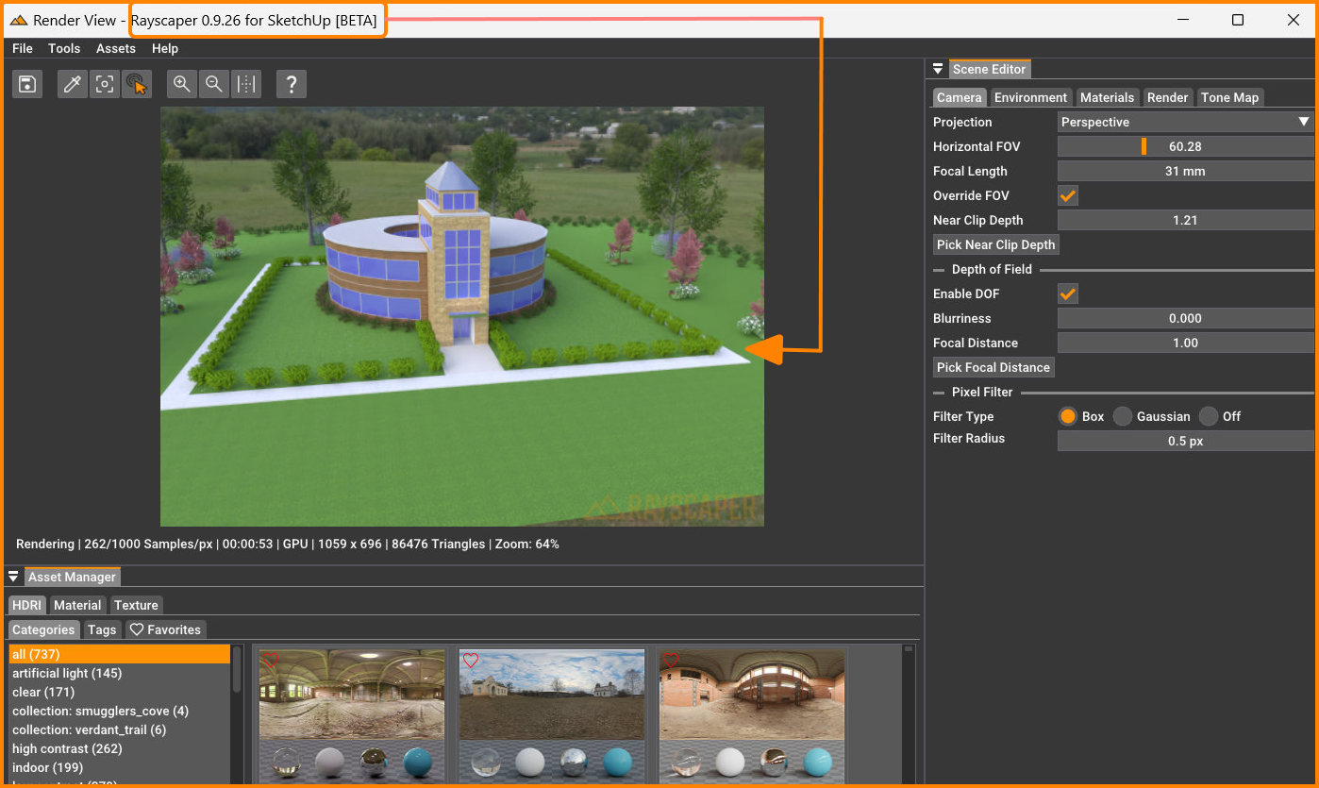The width and height of the screenshot is (1319, 788).
Task: Turn the pixel filter Off
Action: (1209, 416)
